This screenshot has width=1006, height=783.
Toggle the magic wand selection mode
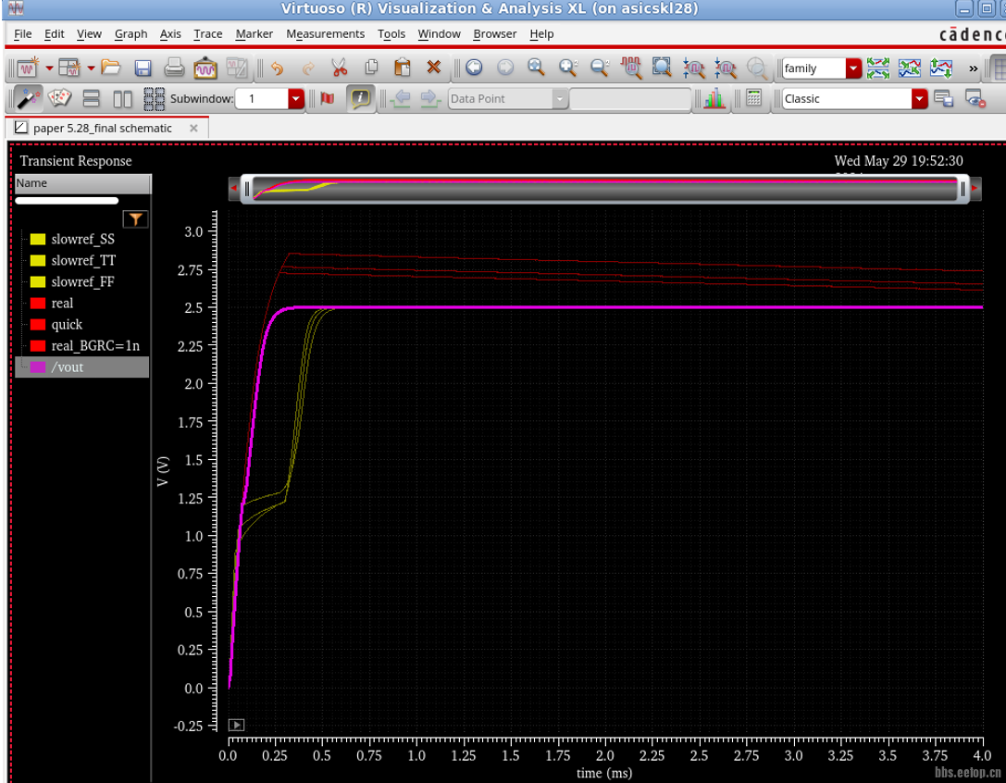[28, 98]
